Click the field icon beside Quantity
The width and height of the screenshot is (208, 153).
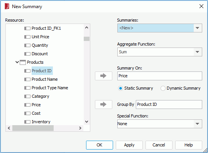click(x=27, y=45)
